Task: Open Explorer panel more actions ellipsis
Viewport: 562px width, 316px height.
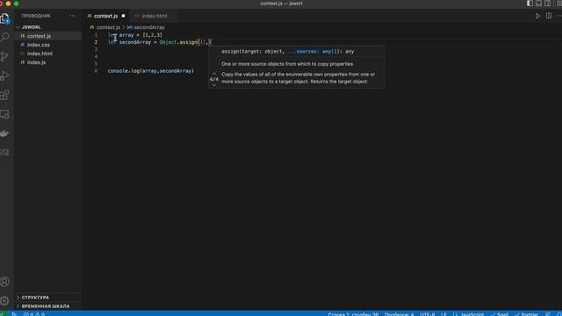Action: tap(72, 16)
